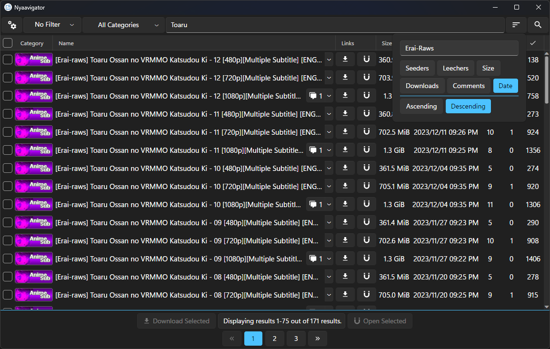
Task: Download torrent for episode 12 [720p]
Action: (345, 78)
